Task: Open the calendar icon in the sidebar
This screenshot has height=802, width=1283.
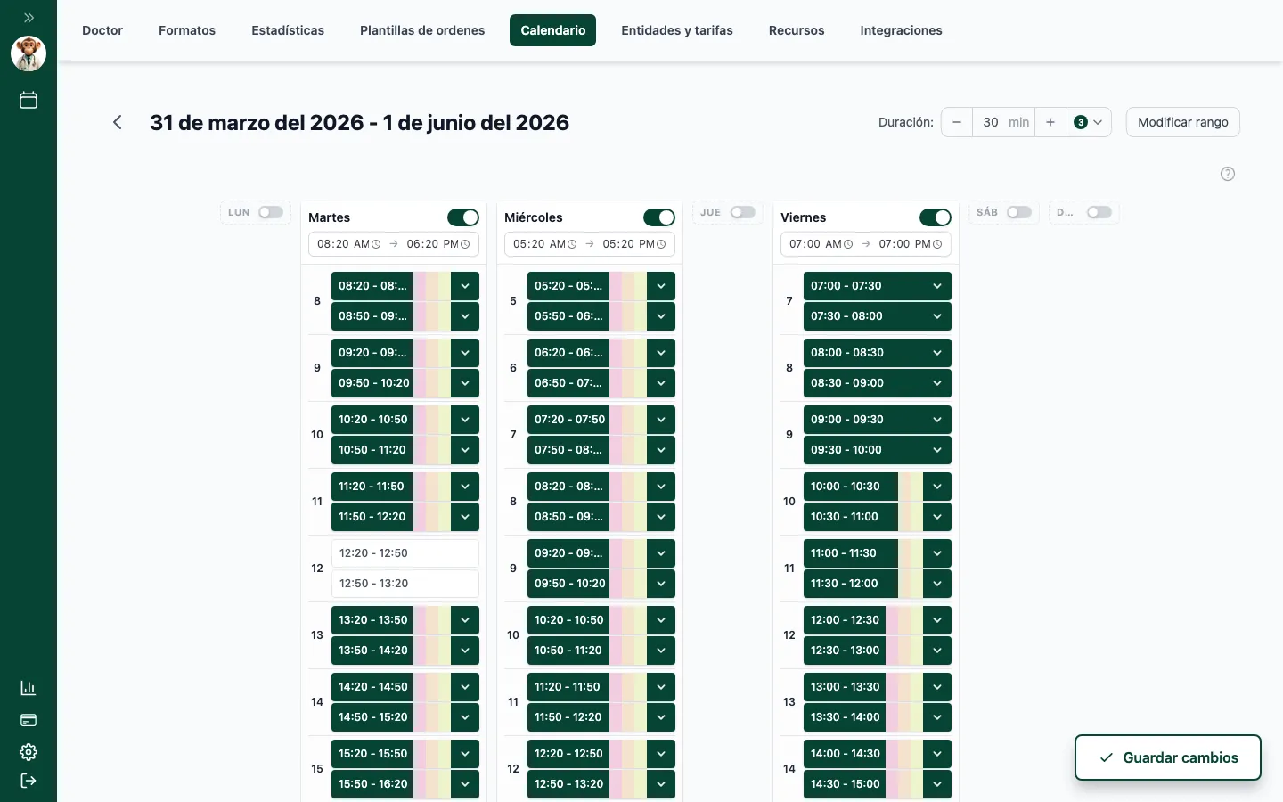Action: [29, 100]
